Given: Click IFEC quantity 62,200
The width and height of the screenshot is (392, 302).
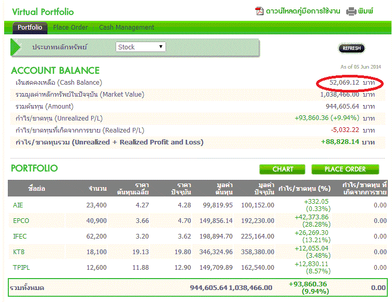Looking at the screenshot, I should [96, 237].
